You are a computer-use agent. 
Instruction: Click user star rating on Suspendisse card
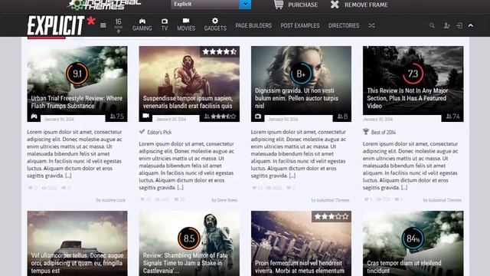(x=220, y=117)
